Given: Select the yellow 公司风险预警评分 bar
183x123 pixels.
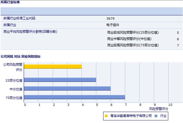Looking at the screenshot, I should tap(53, 67).
